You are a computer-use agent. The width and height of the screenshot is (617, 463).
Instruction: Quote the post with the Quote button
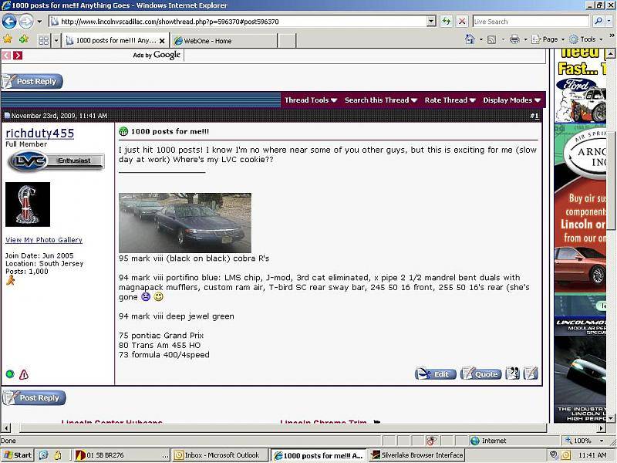480,373
